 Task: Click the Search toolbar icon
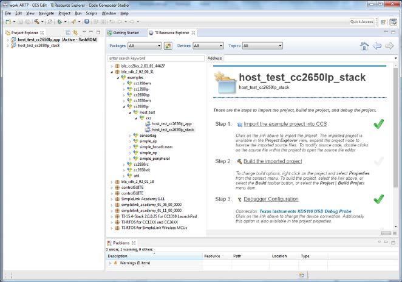point(73,22)
